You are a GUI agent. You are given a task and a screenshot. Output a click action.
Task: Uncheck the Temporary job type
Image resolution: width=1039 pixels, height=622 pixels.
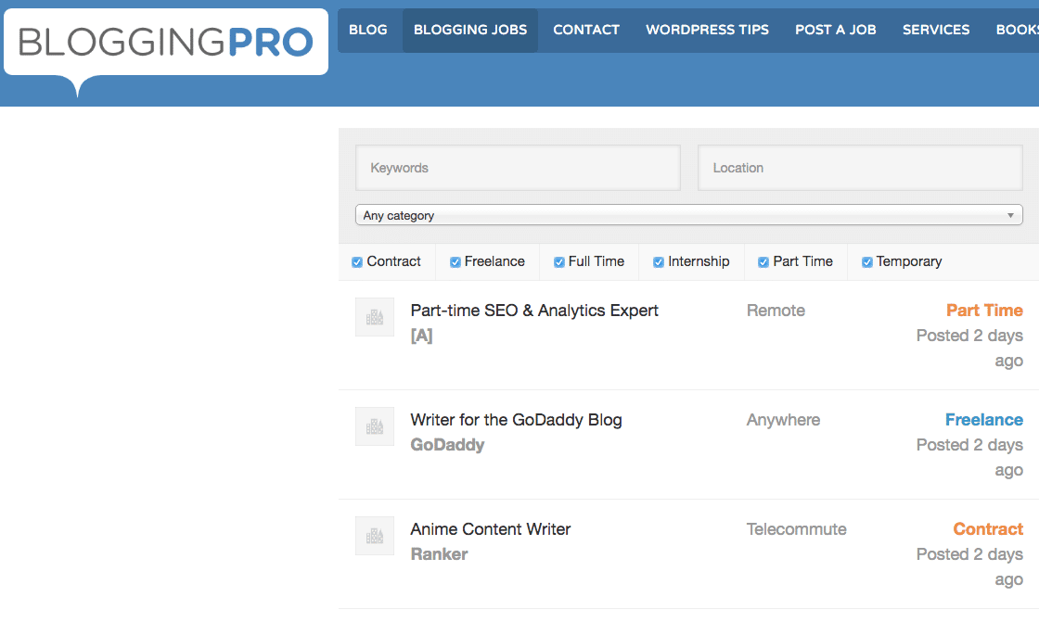click(x=867, y=262)
